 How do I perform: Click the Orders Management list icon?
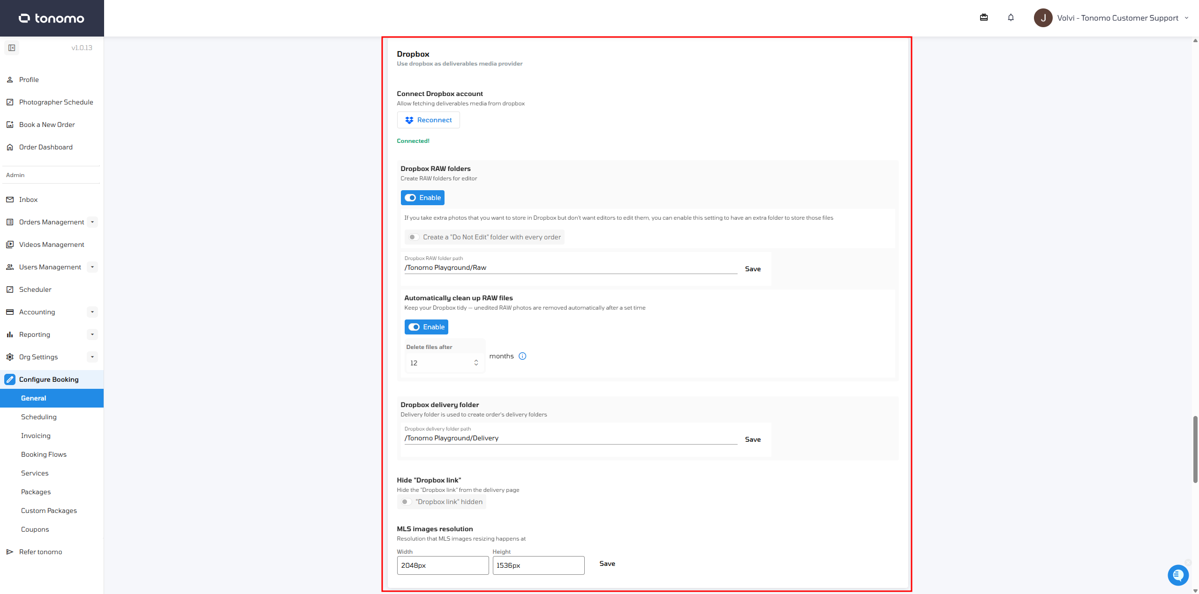(x=10, y=222)
